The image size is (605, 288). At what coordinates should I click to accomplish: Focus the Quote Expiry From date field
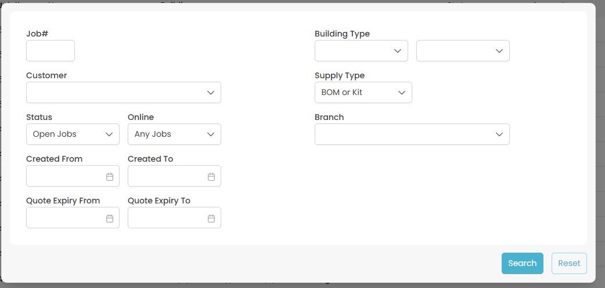click(65, 218)
